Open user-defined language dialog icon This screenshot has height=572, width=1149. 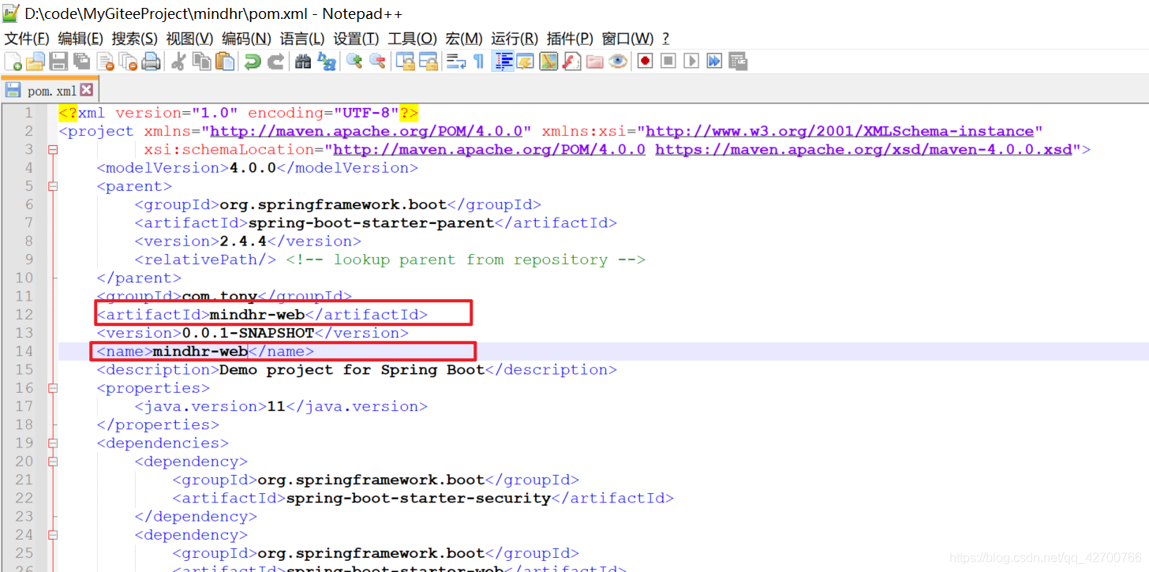coord(524,62)
